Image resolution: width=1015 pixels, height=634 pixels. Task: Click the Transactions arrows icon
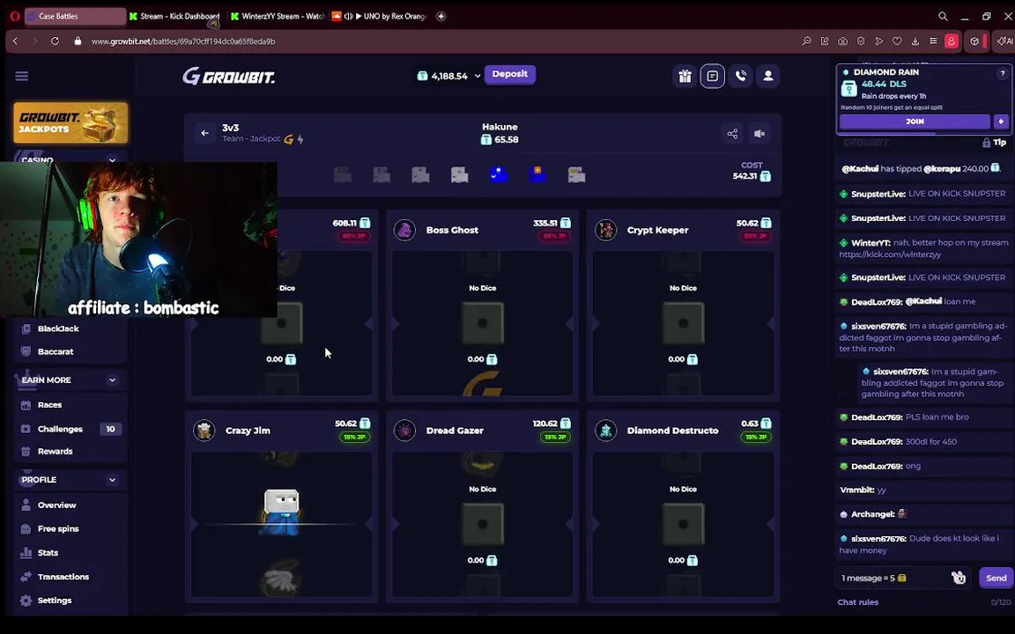click(26, 577)
